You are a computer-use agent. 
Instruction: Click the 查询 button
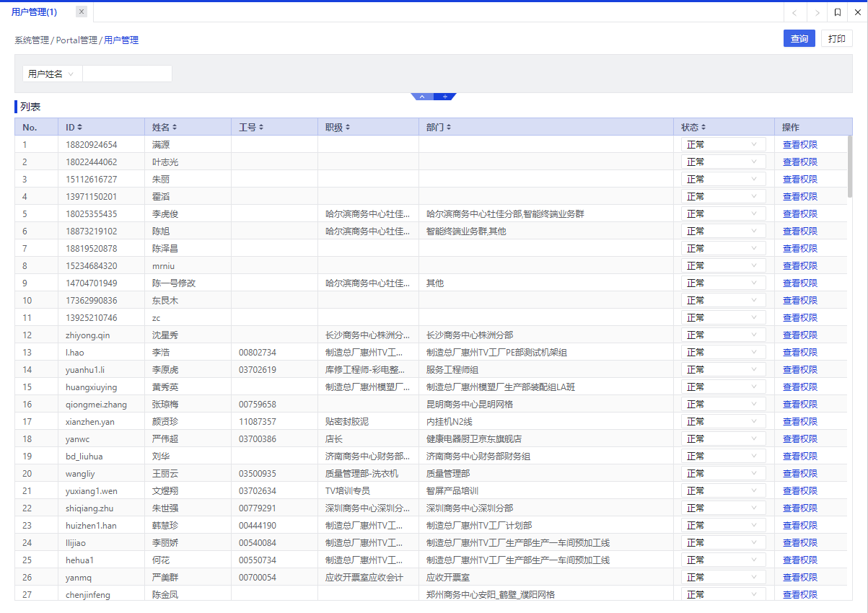click(x=799, y=39)
